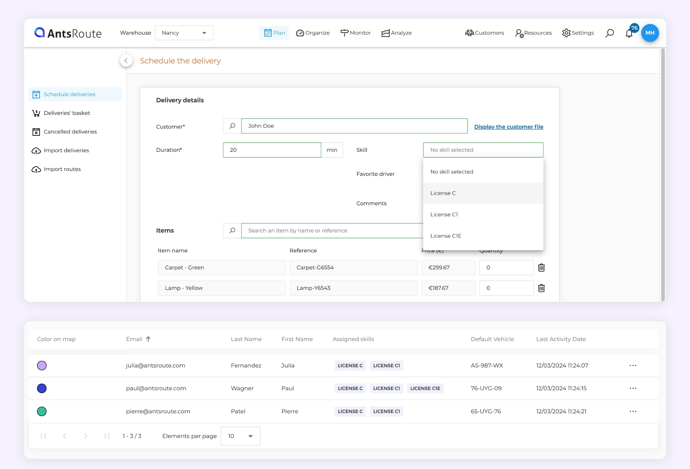Open options menu for julia@antsroute.com row
The width and height of the screenshot is (690, 469).
pos(633,365)
